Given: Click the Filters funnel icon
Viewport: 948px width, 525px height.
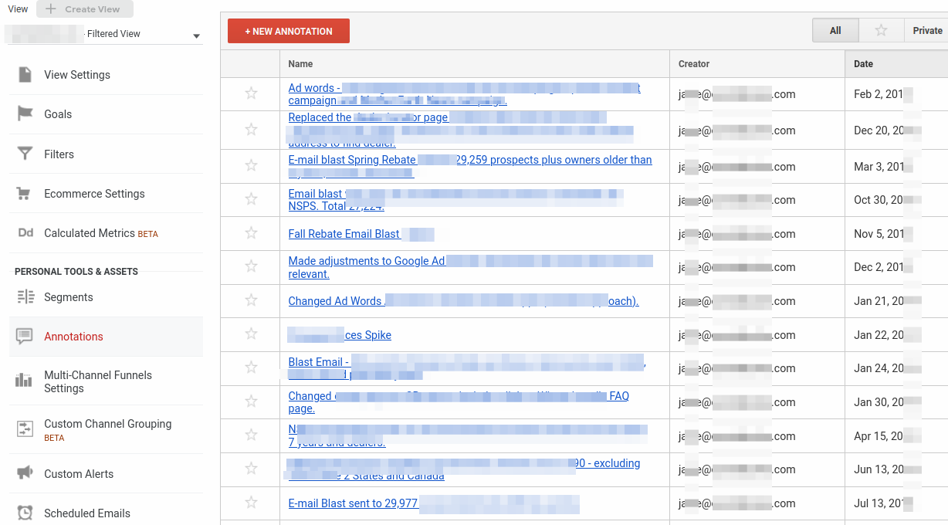Looking at the screenshot, I should [x=25, y=154].
